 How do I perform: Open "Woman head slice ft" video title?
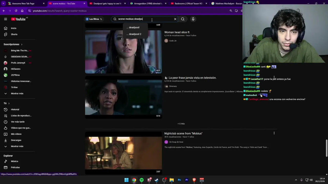pos(177,32)
